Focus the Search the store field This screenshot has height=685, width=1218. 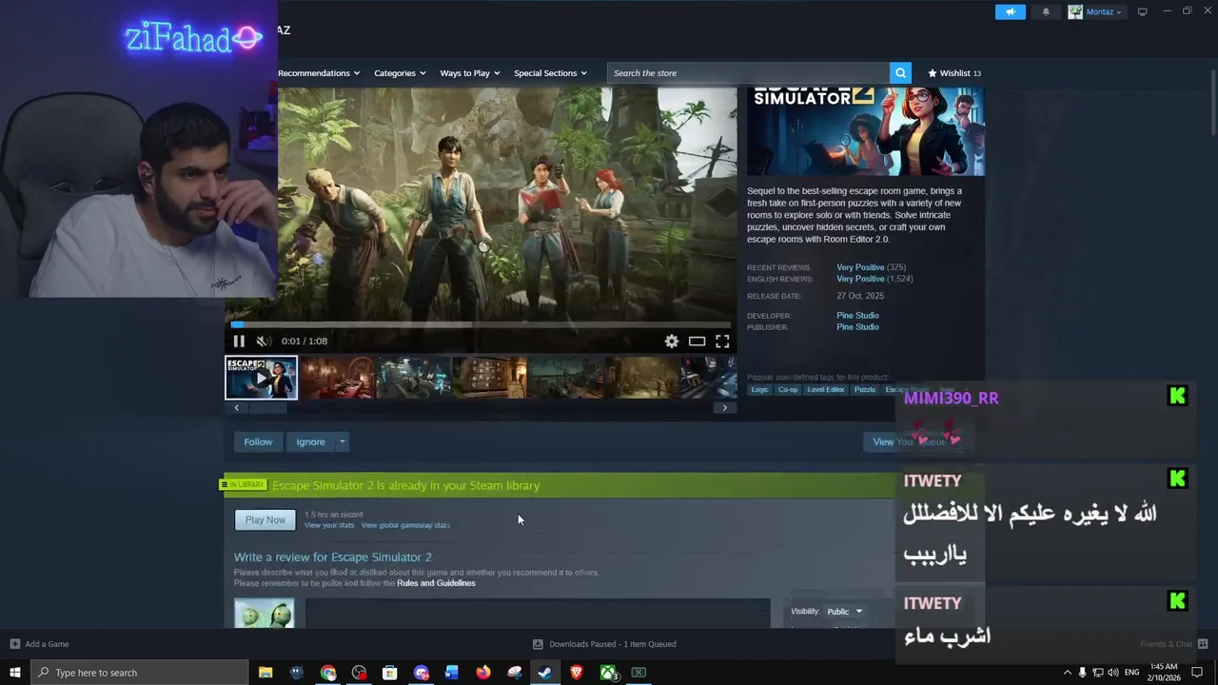pyautogui.click(x=749, y=73)
